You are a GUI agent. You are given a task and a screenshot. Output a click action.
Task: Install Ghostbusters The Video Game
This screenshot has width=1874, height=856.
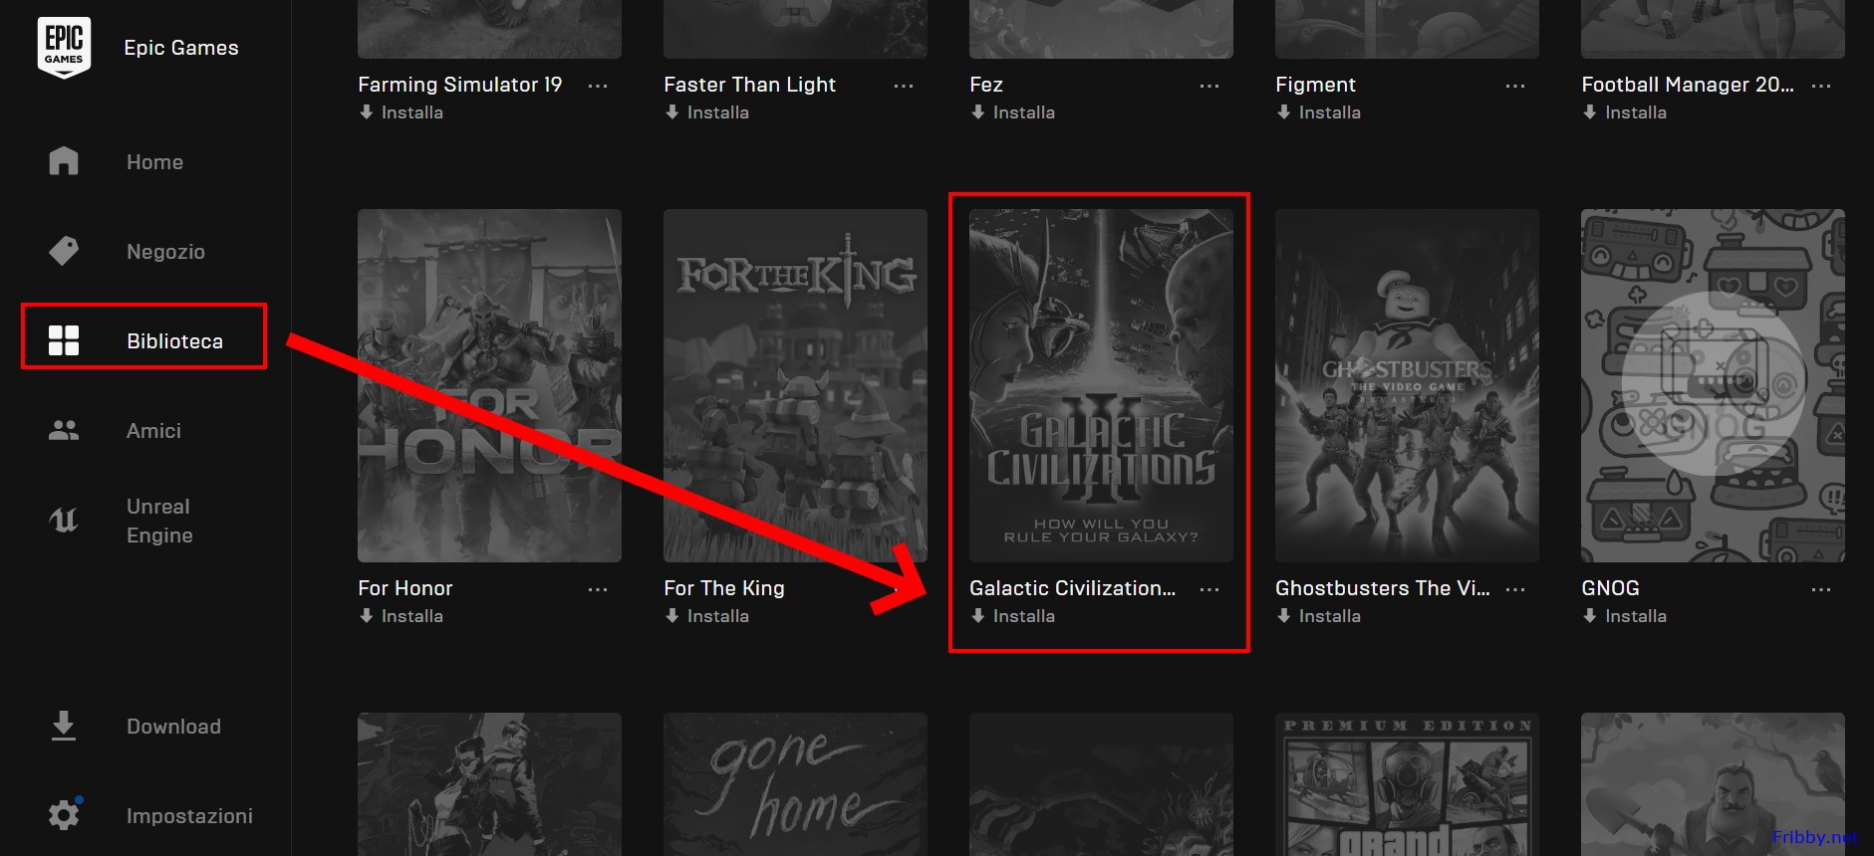[1319, 616]
